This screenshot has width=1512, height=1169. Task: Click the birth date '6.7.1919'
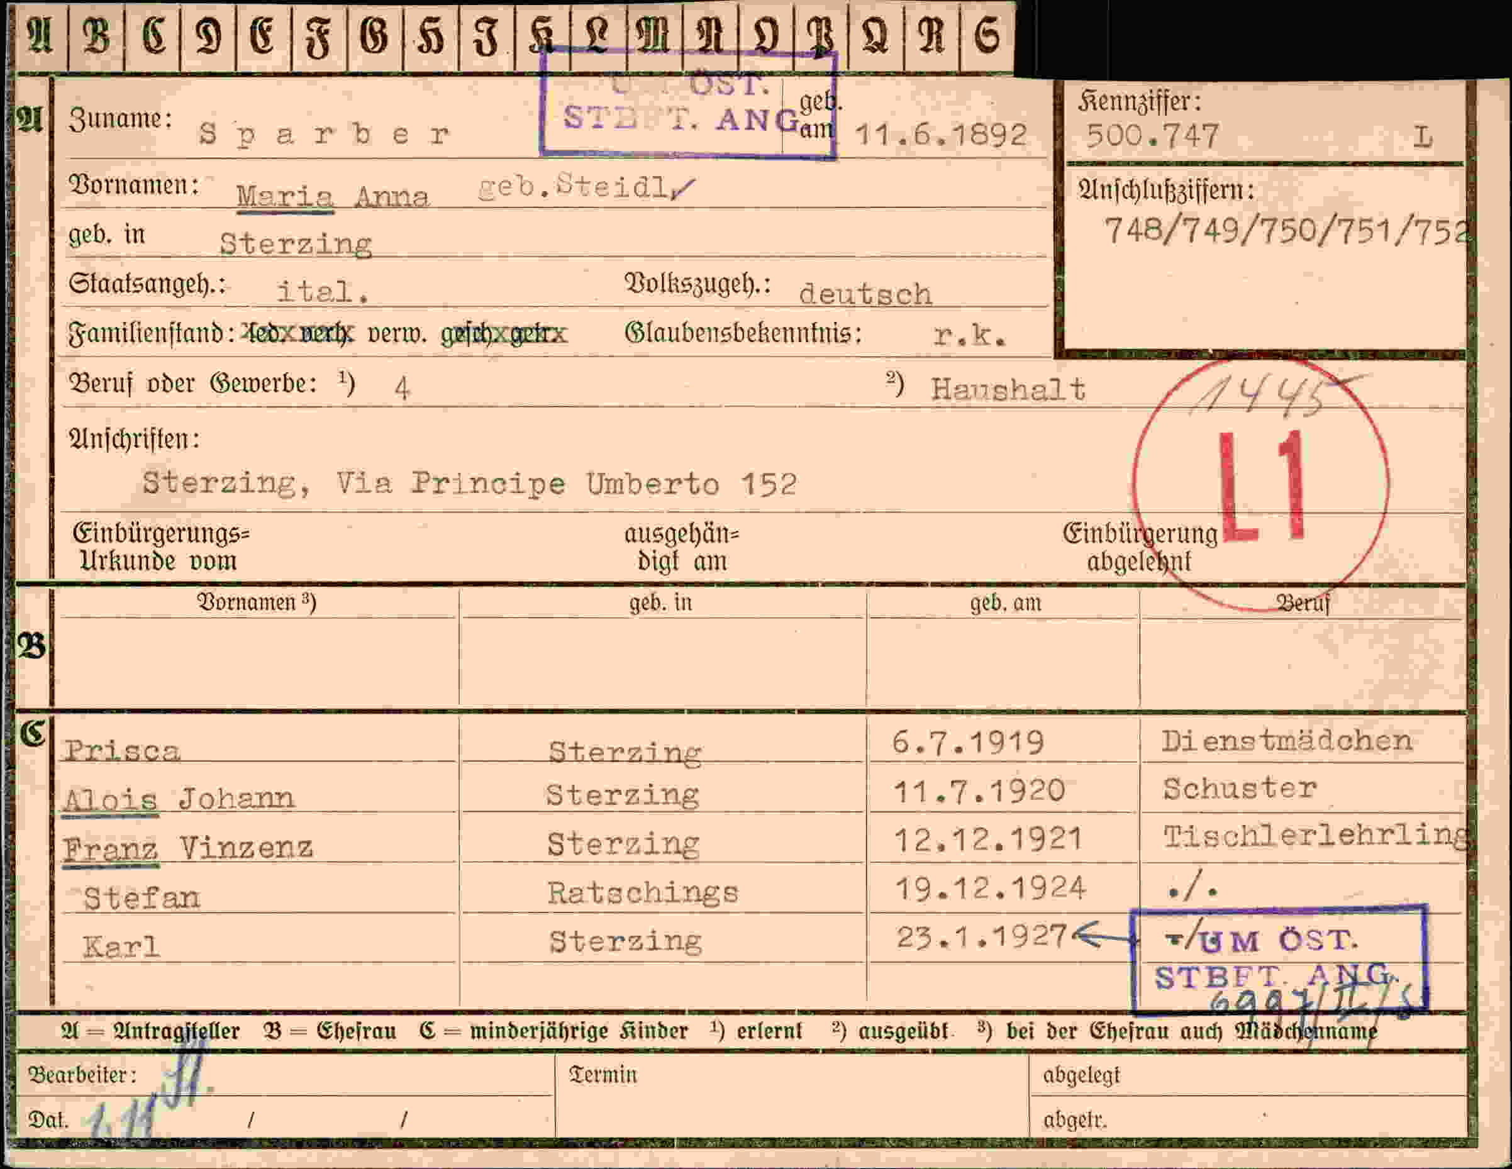(x=968, y=742)
